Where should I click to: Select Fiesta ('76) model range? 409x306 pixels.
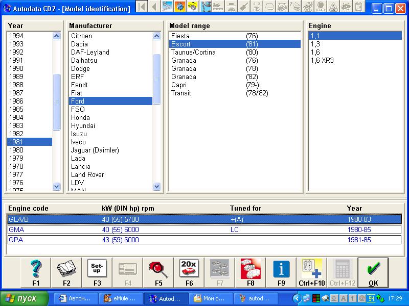(x=235, y=36)
